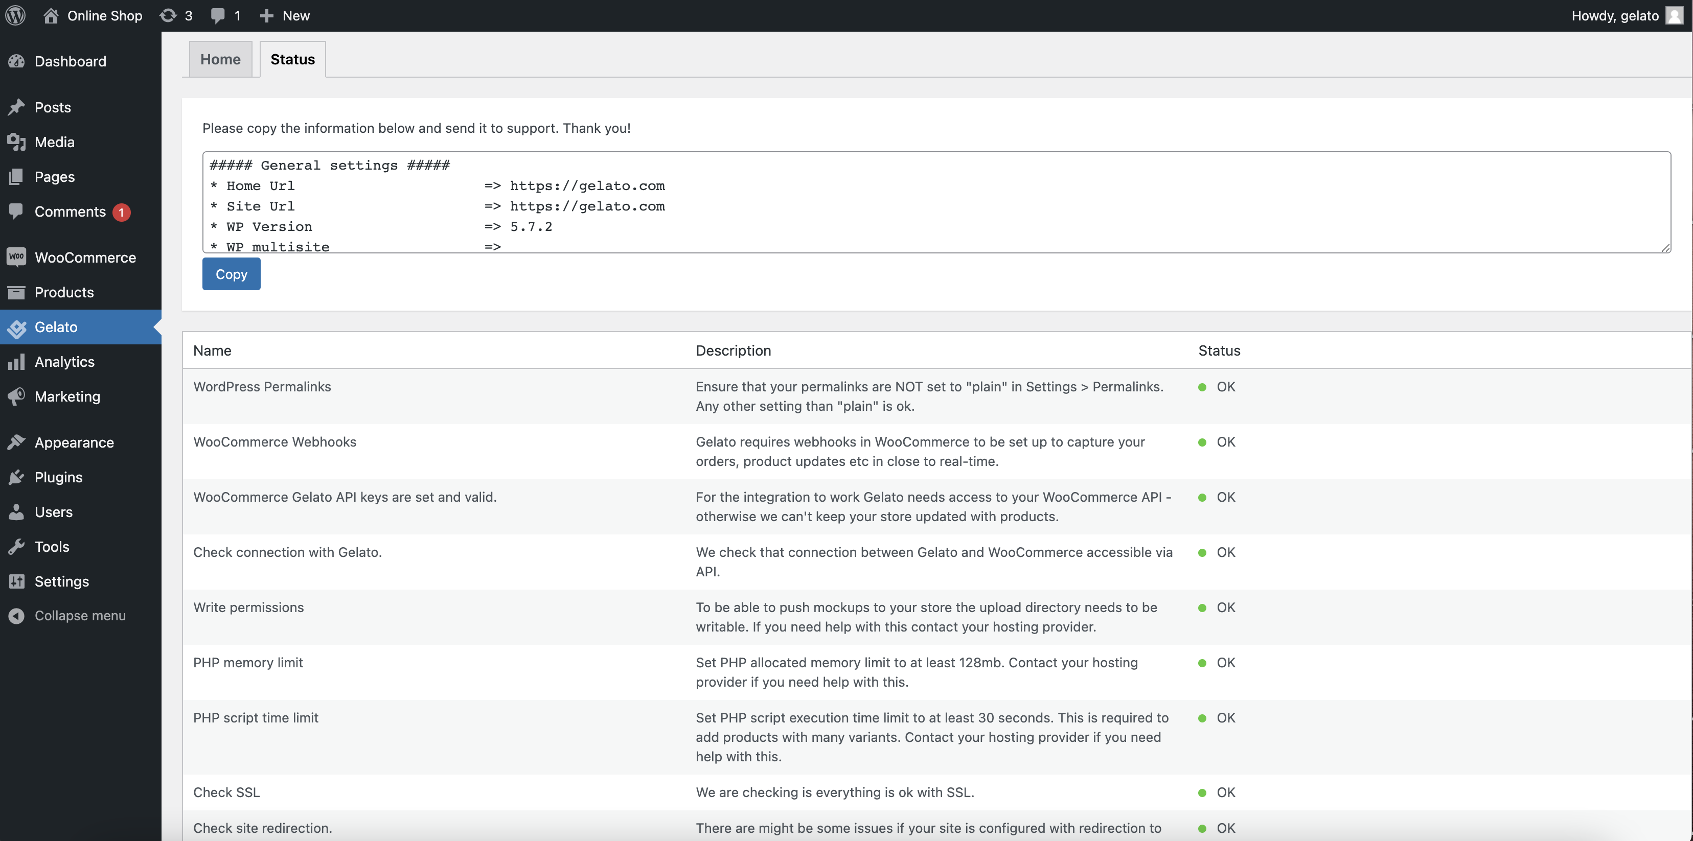Click the Appearance paintbrush icon
Viewport: 1693px width, 841px height.
[x=16, y=442]
